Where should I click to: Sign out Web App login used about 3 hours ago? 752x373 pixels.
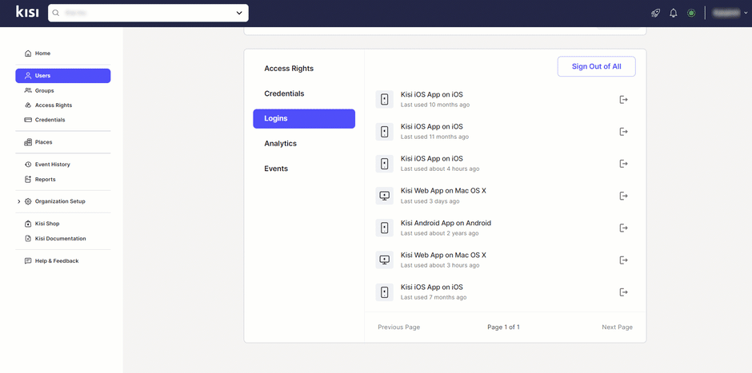623,260
